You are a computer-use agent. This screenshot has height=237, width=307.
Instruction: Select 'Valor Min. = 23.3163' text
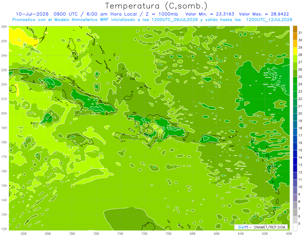(210, 14)
